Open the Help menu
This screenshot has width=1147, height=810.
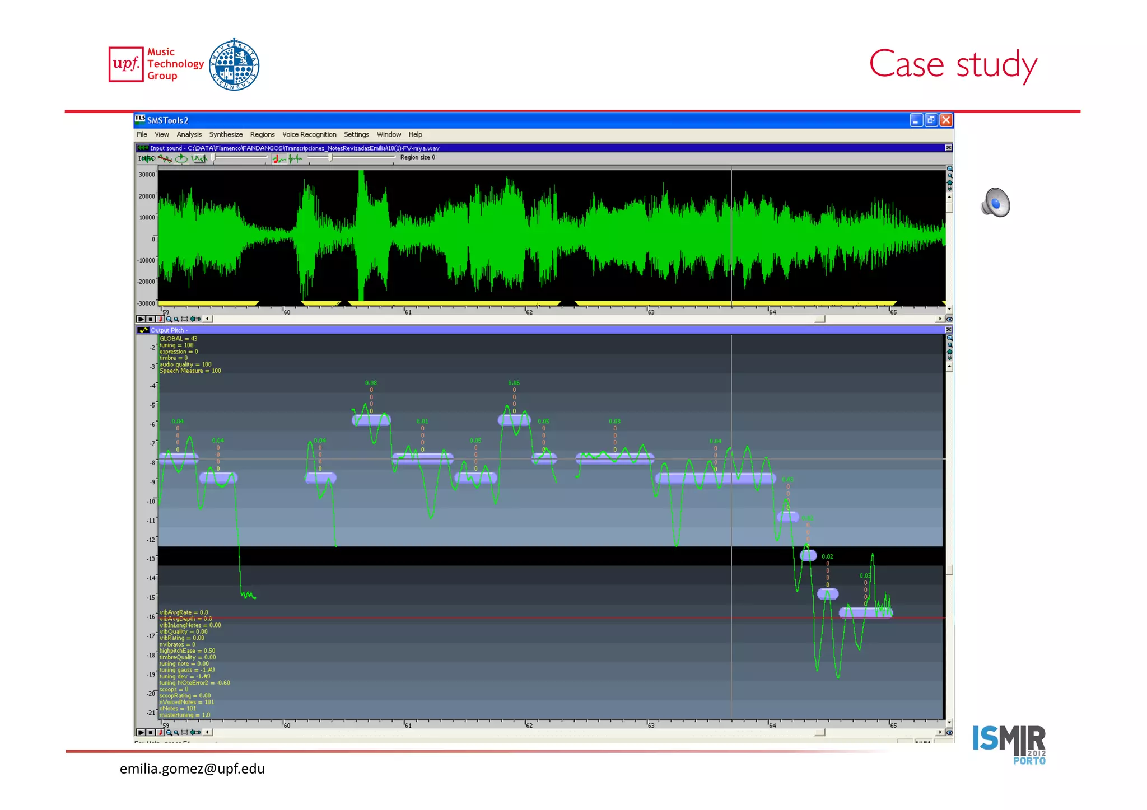415,134
